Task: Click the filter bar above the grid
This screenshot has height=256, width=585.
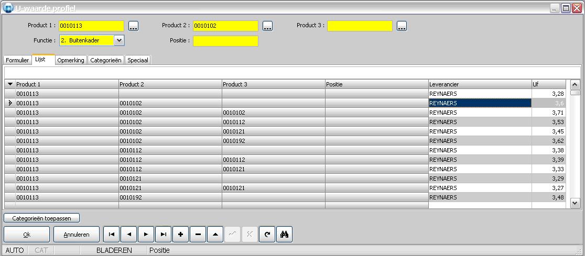Action: coord(292,72)
